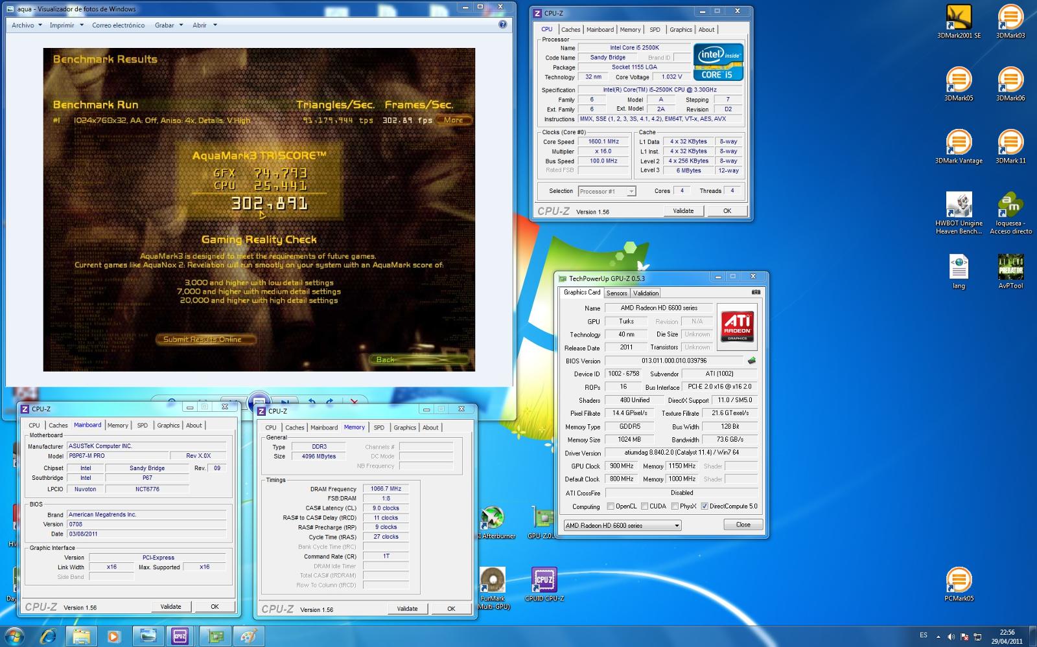Switch to Caches tab in top-right CPU-Z
The width and height of the screenshot is (1037, 647).
click(570, 30)
